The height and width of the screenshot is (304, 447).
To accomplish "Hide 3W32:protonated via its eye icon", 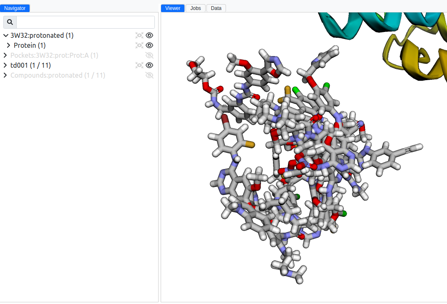I will [149, 35].
